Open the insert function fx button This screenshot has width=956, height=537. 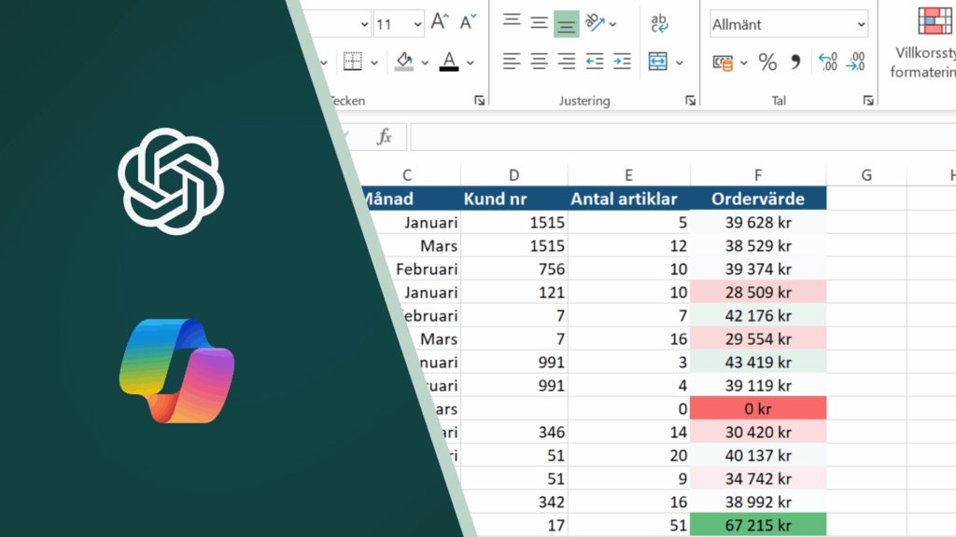click(x=384, y=137)
